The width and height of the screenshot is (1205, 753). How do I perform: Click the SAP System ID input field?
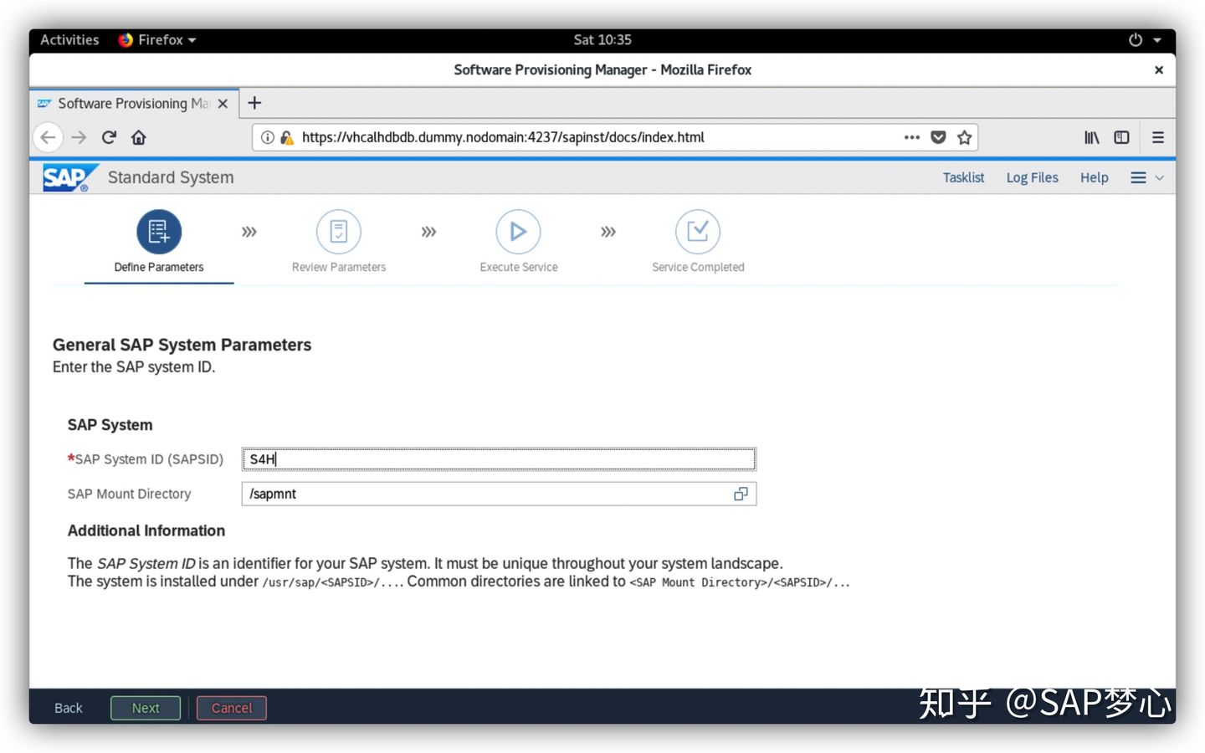499,458
